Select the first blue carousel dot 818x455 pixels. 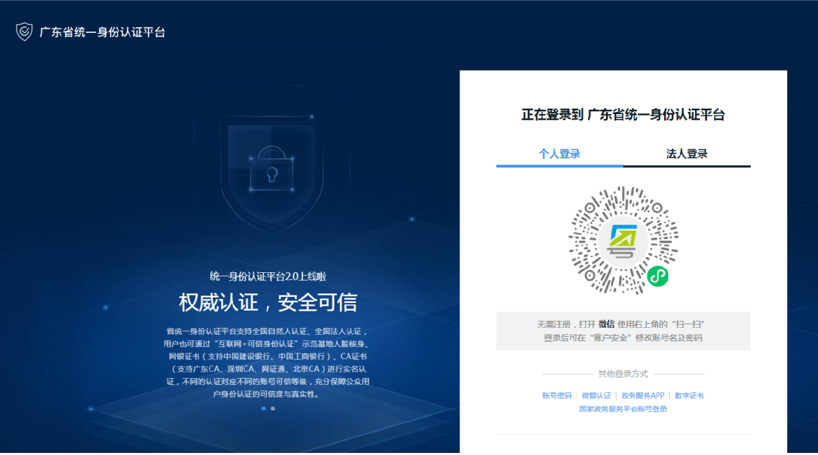264,408
